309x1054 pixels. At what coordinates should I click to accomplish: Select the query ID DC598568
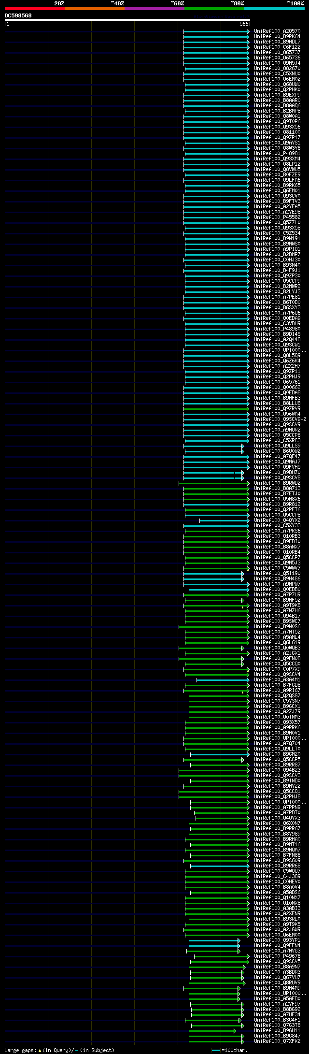point(18,15)
